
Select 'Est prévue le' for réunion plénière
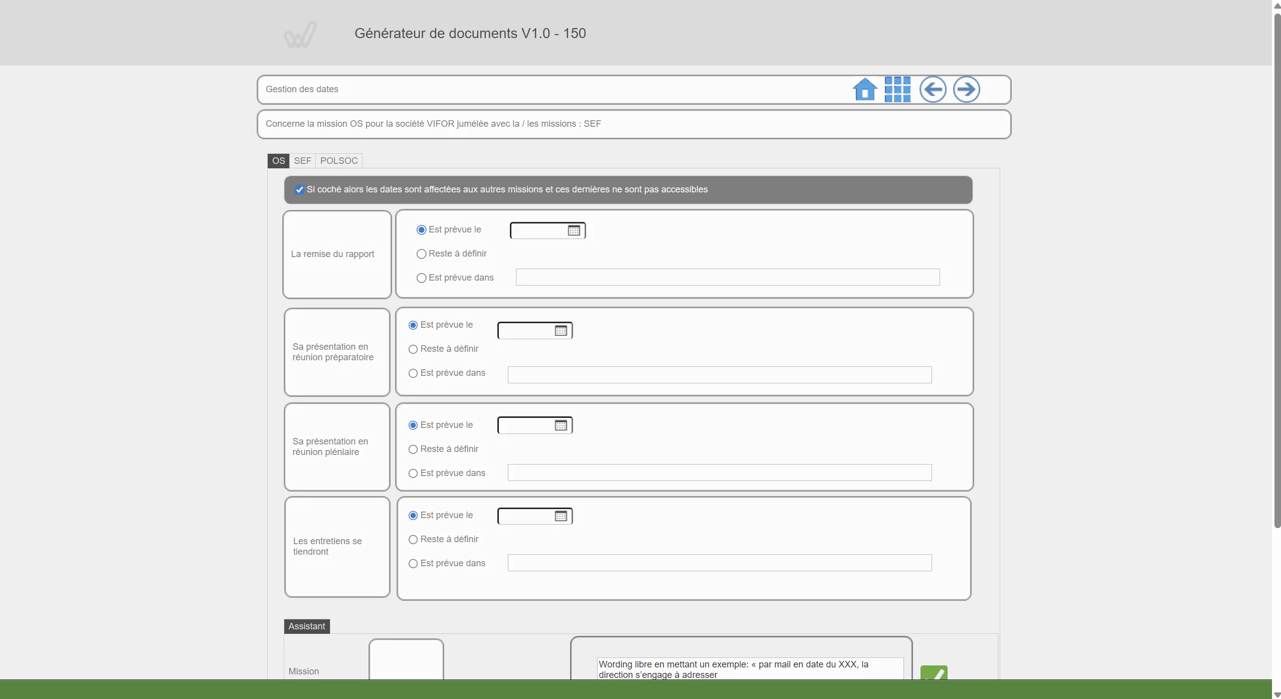[413, 425]
